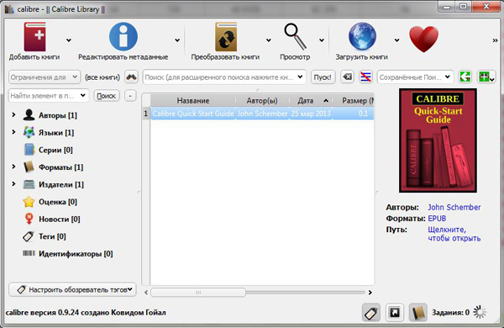Toggle book details panel icon in status bar
This screenshot has height=328, width=504.
click(417, 312)
